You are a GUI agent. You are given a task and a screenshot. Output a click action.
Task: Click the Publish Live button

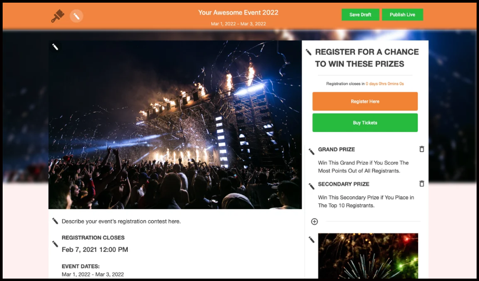click(x=402, y=15)
